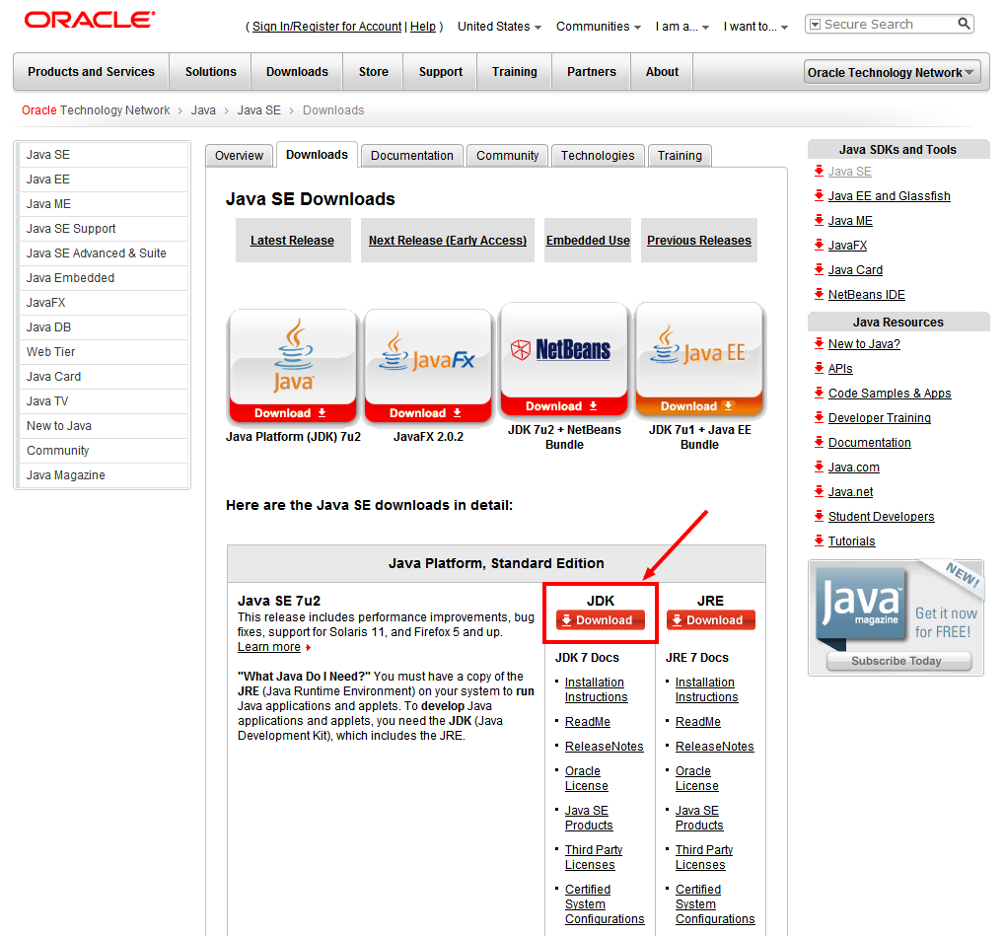Click NetBeans IDE link

coord(866,295)
